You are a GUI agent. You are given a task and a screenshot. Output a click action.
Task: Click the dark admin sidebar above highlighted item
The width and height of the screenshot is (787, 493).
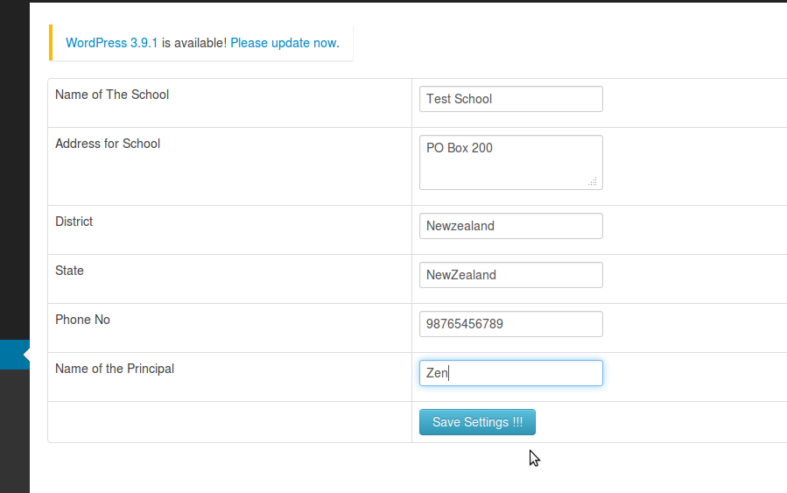[14, 175]
